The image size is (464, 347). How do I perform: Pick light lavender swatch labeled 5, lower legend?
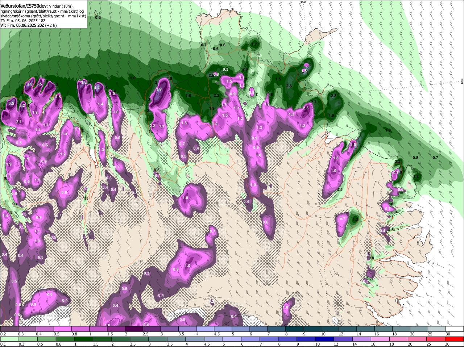(233, 339)
